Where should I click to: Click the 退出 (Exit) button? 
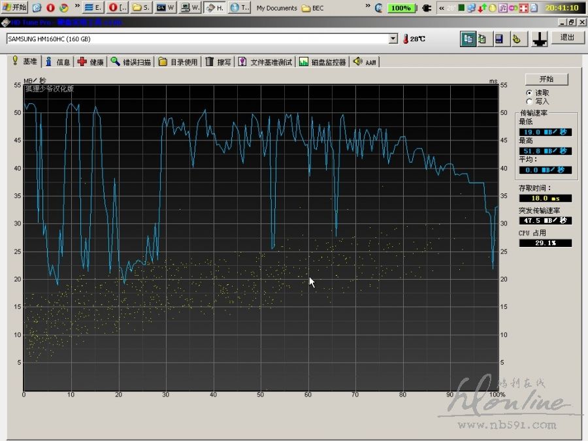click(x=568, y=38)
